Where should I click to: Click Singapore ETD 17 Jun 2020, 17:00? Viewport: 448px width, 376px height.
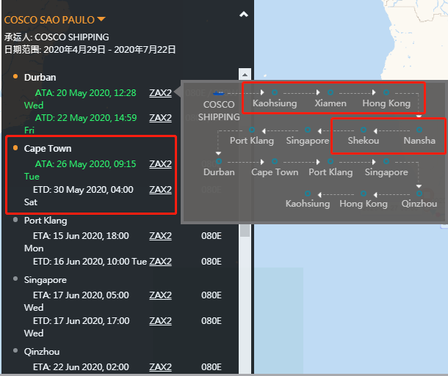click(81, 321)
